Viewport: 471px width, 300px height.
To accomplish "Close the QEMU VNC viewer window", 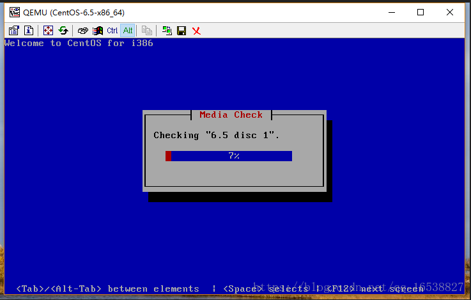I will 450,12.
